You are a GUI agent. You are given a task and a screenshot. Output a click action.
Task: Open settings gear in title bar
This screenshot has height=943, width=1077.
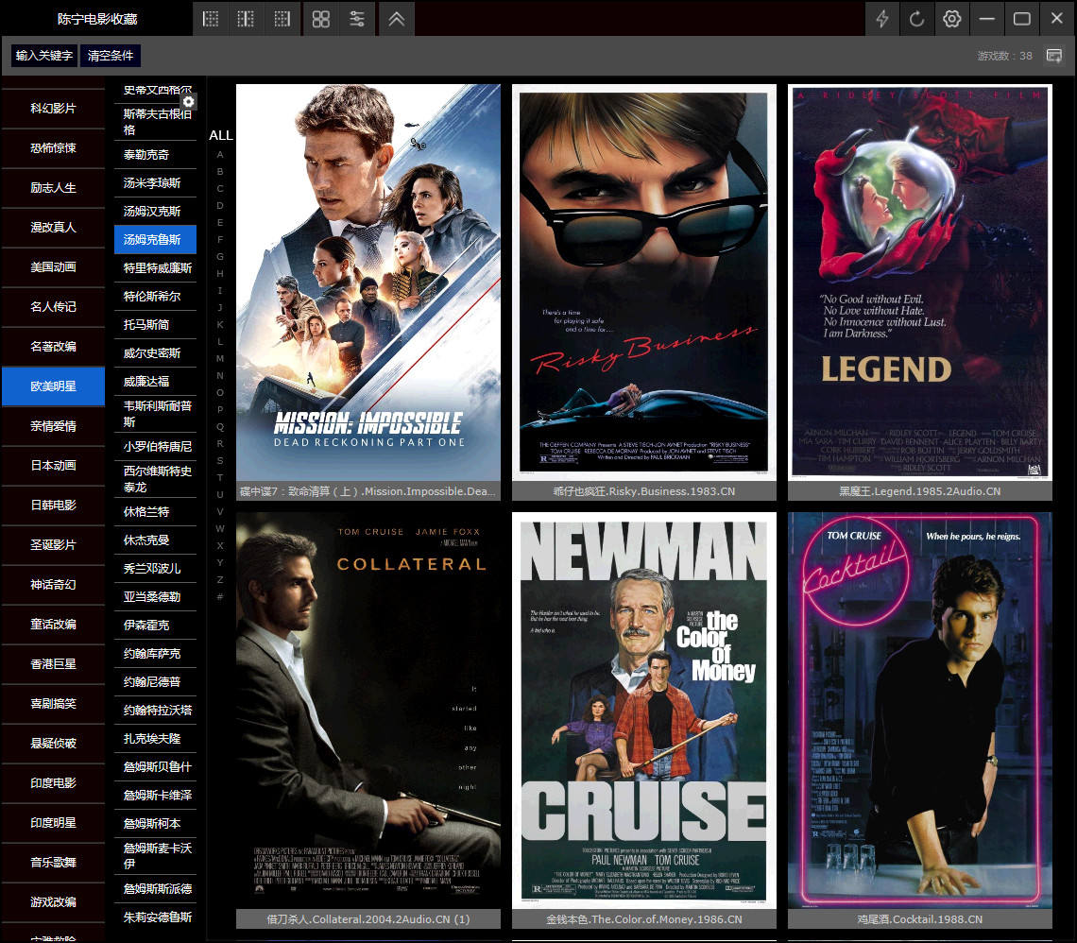click(952, 19)
